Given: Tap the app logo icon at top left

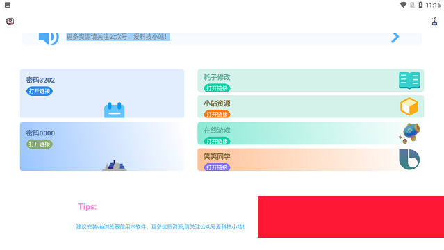Looking at the screenshot, I should 10,22.
